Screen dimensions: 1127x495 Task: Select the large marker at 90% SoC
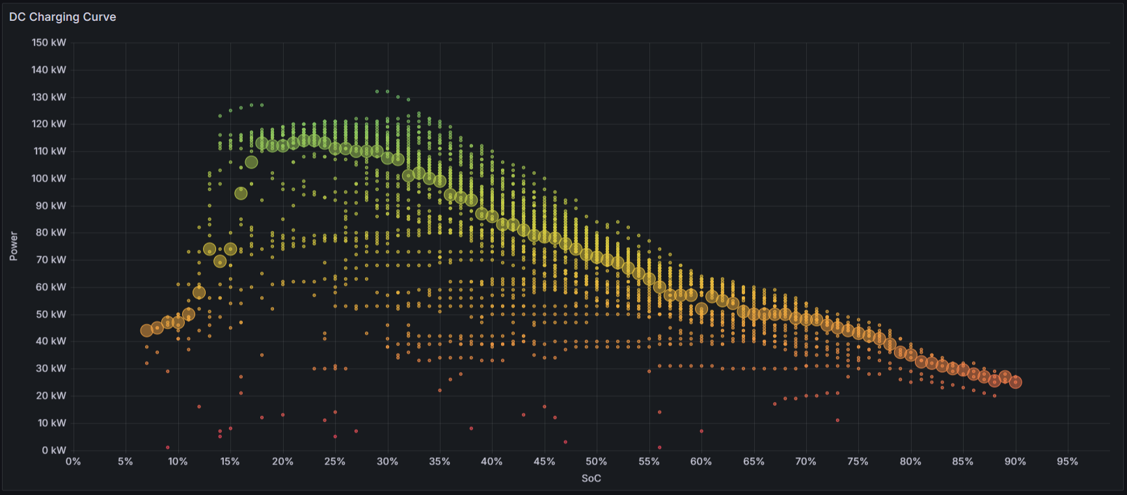click(1015, 382)
